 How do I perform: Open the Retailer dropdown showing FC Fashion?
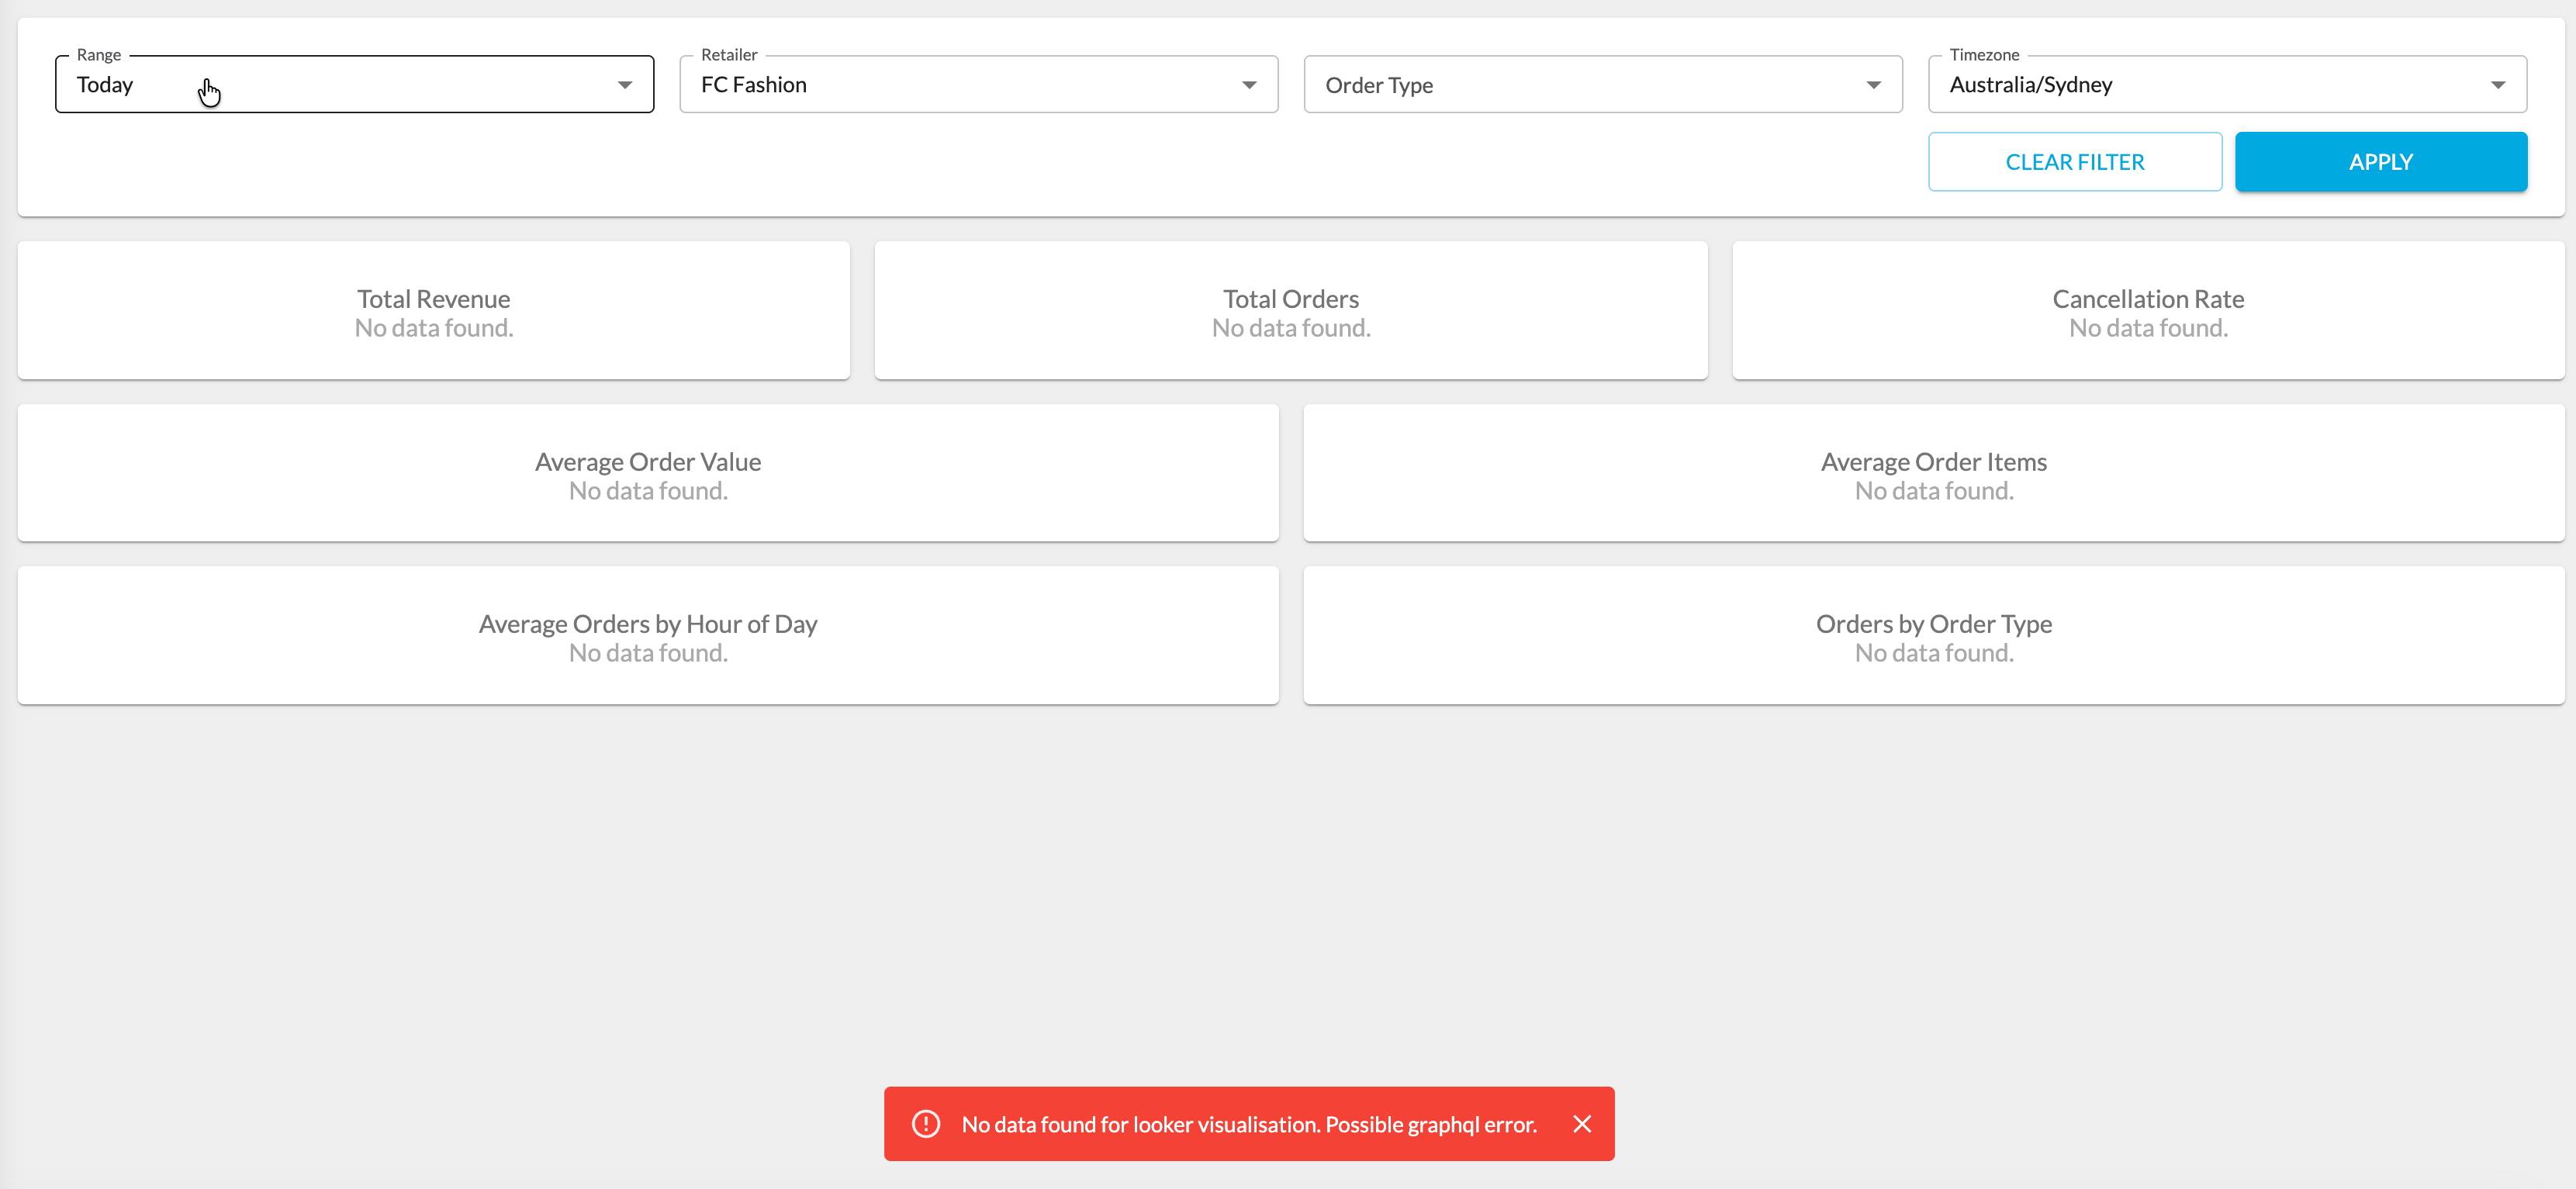(x=960, y=85)
